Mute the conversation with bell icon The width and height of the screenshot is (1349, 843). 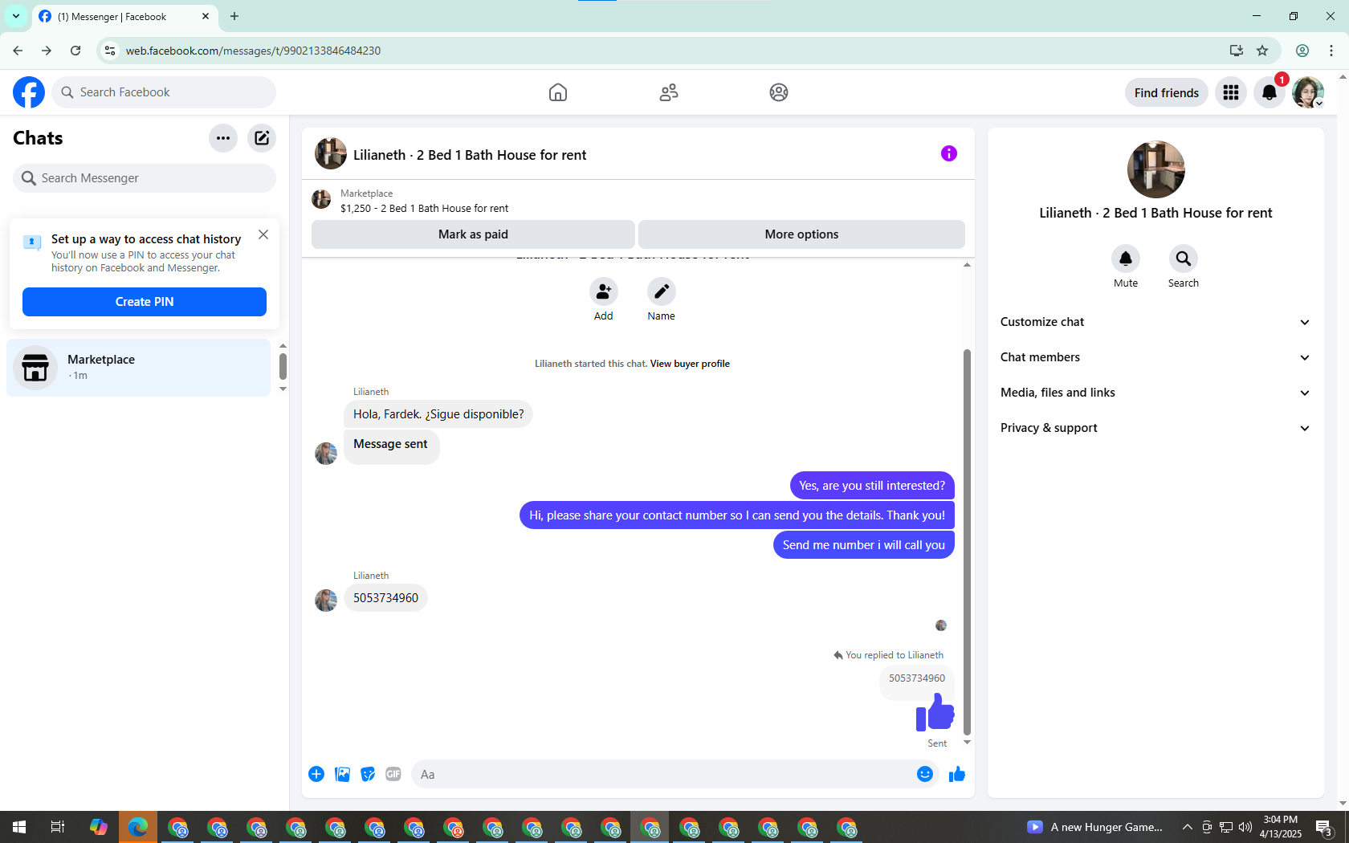coord(1126,259)
